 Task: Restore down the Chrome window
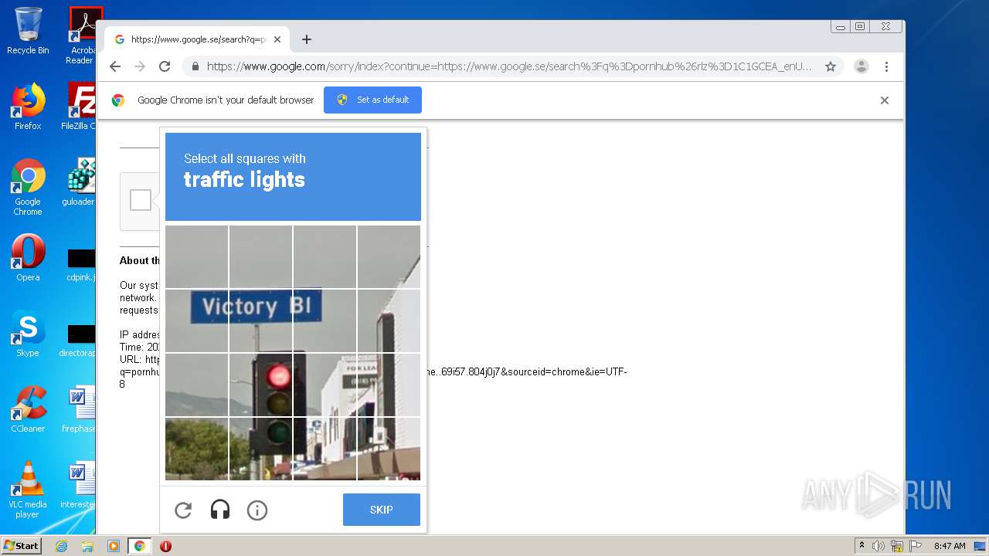pyautogui.click(x=860, y=26)
